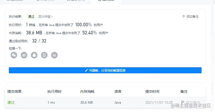
Task: Click the 执行用时 column header
Action: click(x=54, y=92)
